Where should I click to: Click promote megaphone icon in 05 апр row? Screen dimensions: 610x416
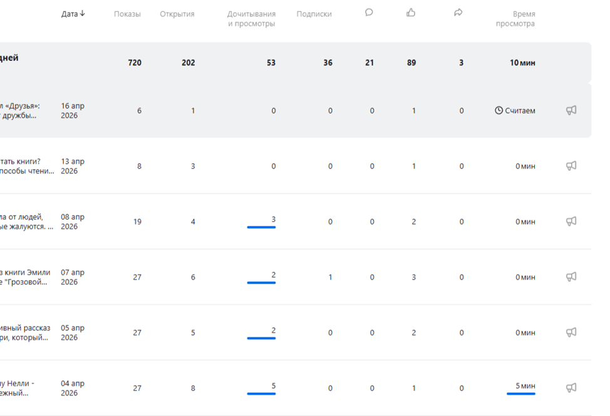(571, 333)
